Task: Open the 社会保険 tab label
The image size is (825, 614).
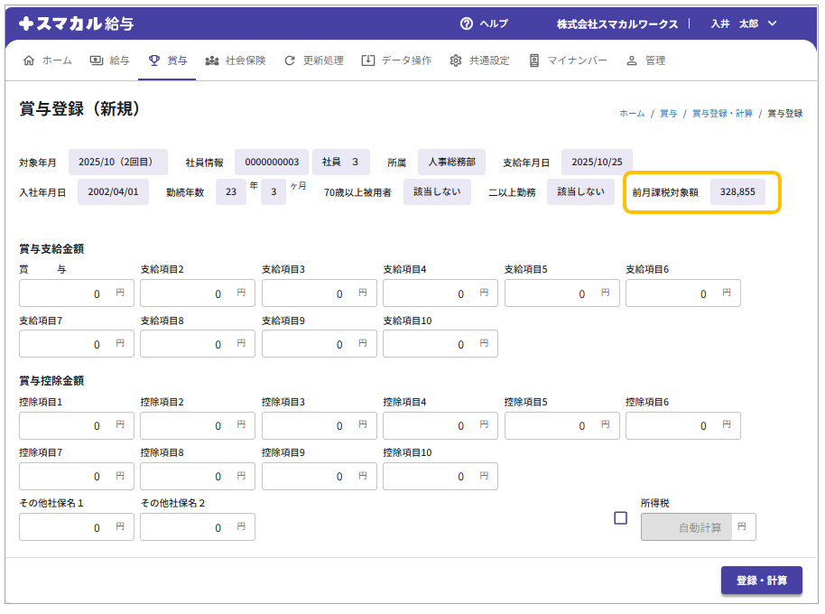Action: click(246, 60)
